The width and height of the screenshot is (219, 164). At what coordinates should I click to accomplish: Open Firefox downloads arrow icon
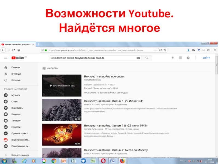188,50
